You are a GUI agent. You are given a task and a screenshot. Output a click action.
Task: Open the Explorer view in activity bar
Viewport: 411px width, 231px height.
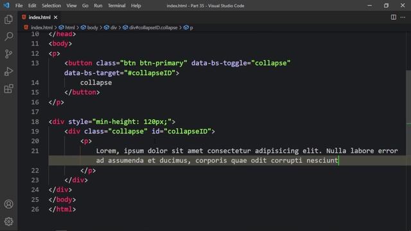point(8,19)
